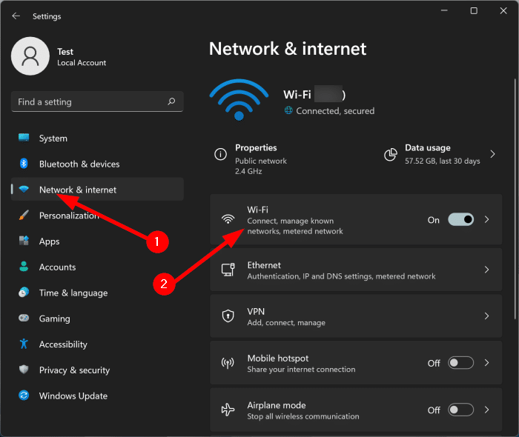Click the Bluetooth icon in sidebar
This screenshot has width=519, height=437.
pyautogui.click(x=24, y=163)
